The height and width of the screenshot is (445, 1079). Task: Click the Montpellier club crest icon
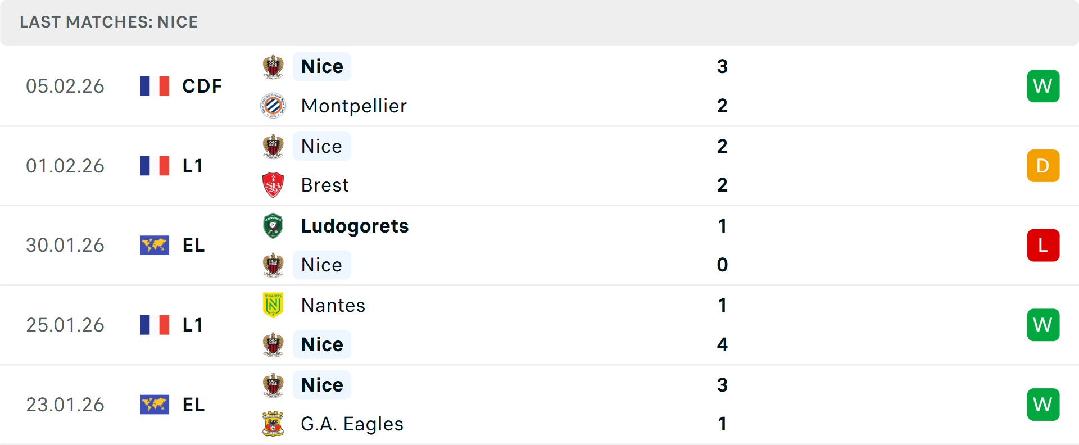273,106
